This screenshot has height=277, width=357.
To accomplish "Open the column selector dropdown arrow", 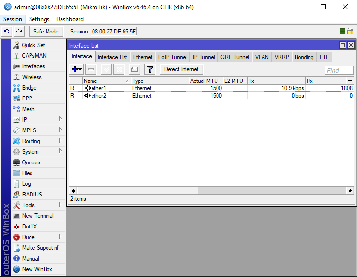I will (x=350, y=81).
